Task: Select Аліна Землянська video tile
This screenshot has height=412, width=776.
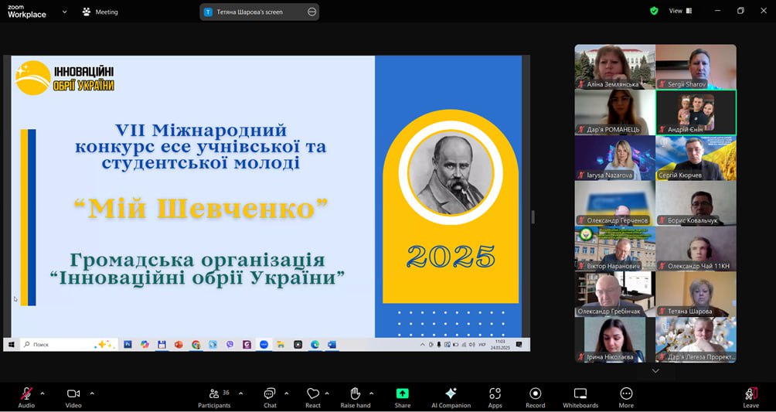Action: click(615, 66)
